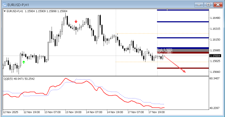Screen dimensions: 225x117
Task: Click the 1.15985 price axis label
Action: (x=215, y=50)
